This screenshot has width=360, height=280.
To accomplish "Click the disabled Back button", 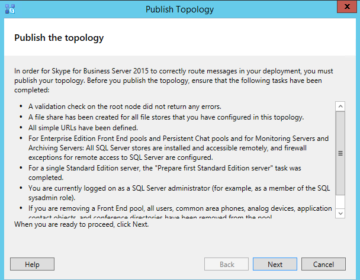I will point(226,264).
